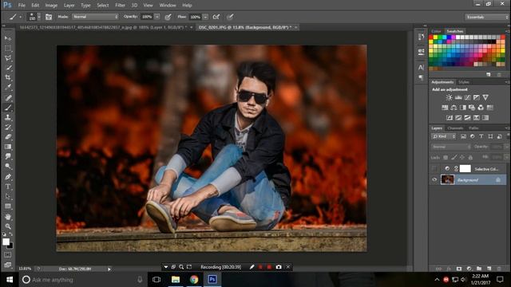
Task: Select the Healing Brush tool
Action: [x=8, y=97]
